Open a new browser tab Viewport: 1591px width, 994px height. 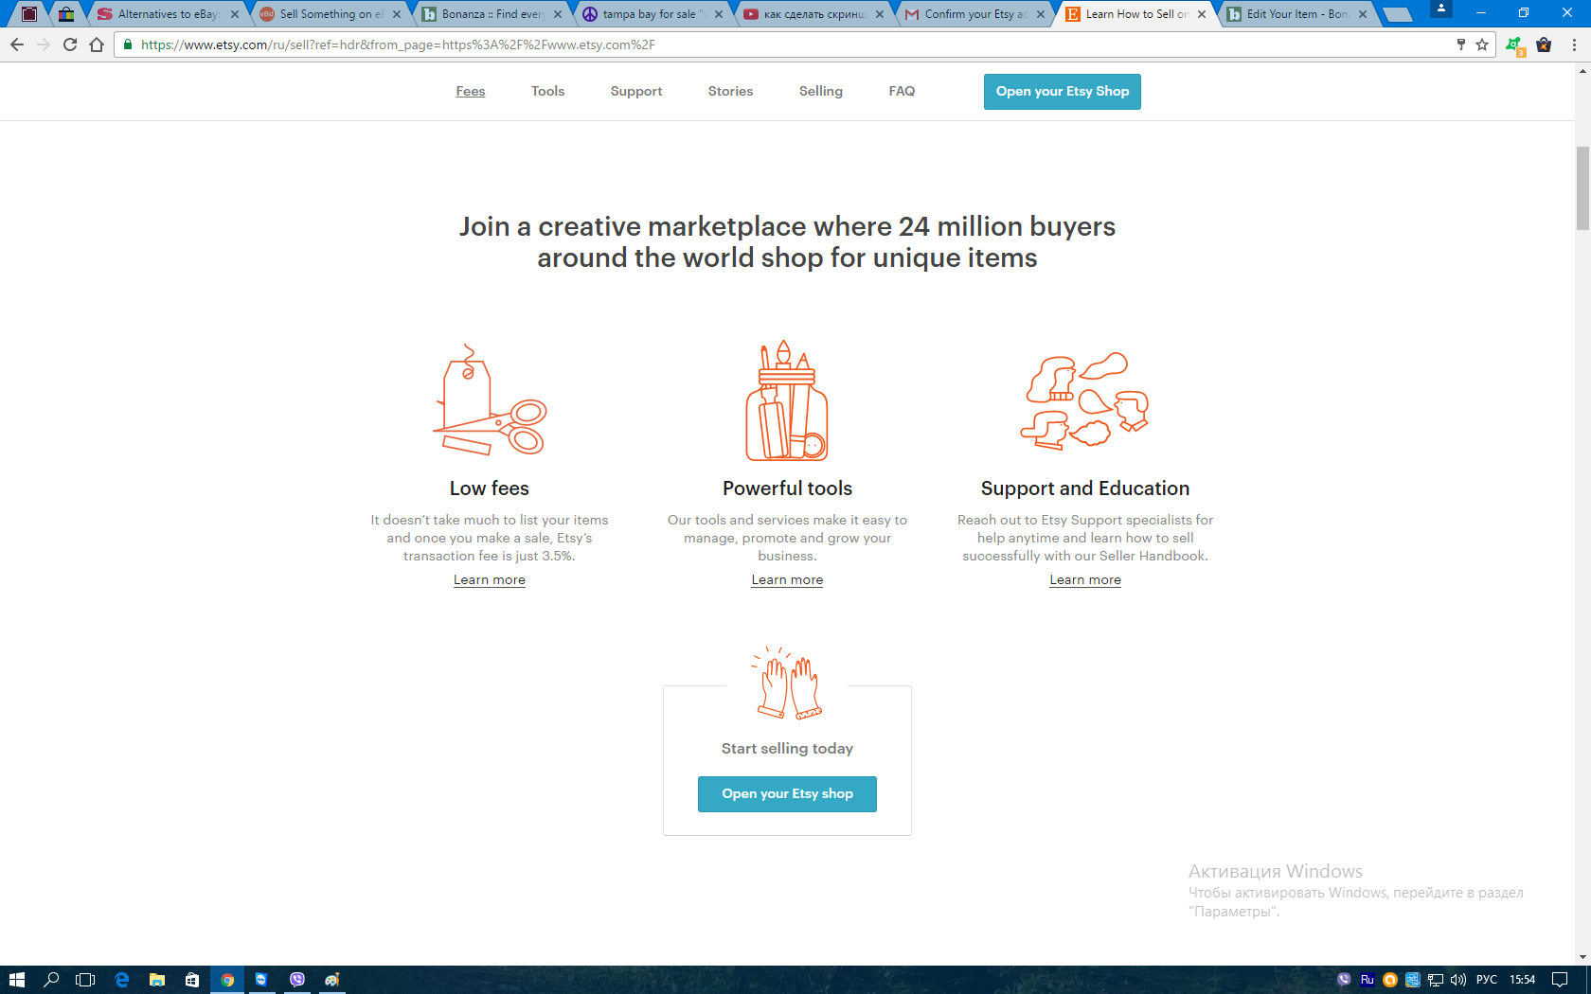(1398, 14)
